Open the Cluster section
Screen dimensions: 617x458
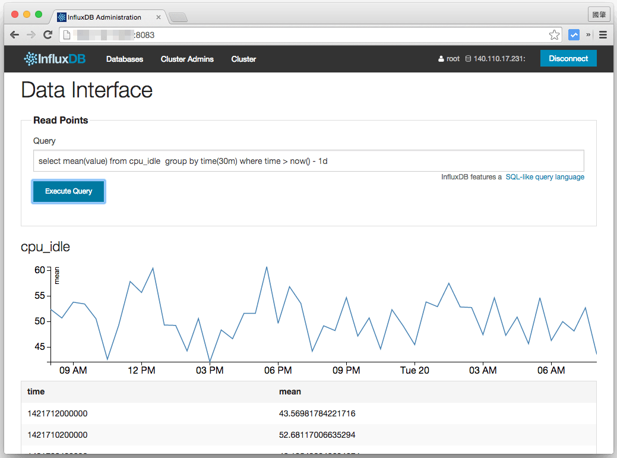point(243,59)
